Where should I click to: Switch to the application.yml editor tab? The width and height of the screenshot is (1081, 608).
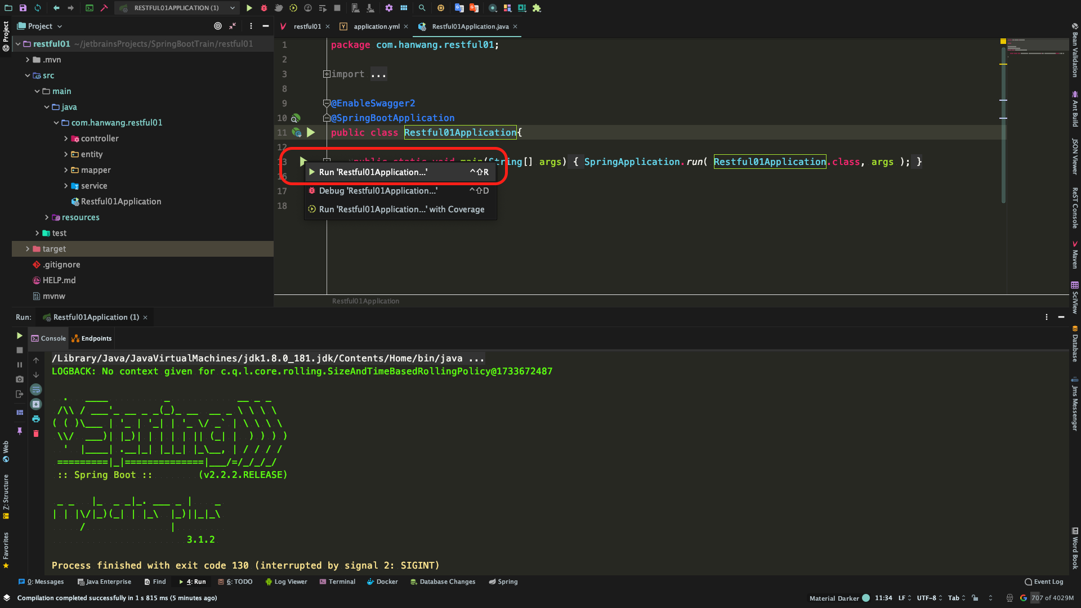[x=376, y=26]
